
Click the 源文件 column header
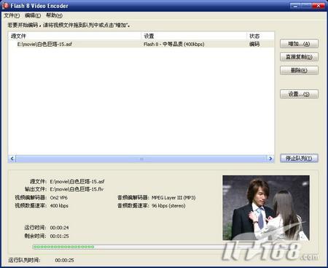(x=75, y=36)
